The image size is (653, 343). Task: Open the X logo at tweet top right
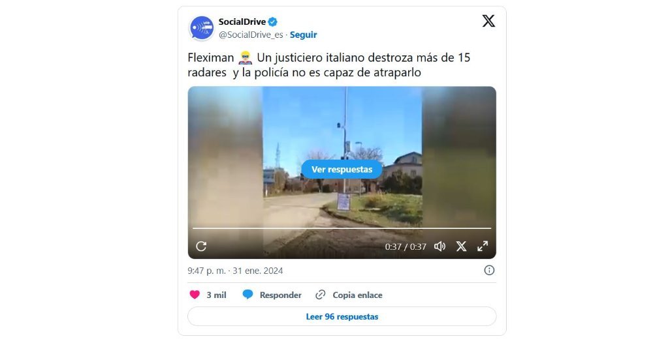point(488,21)
